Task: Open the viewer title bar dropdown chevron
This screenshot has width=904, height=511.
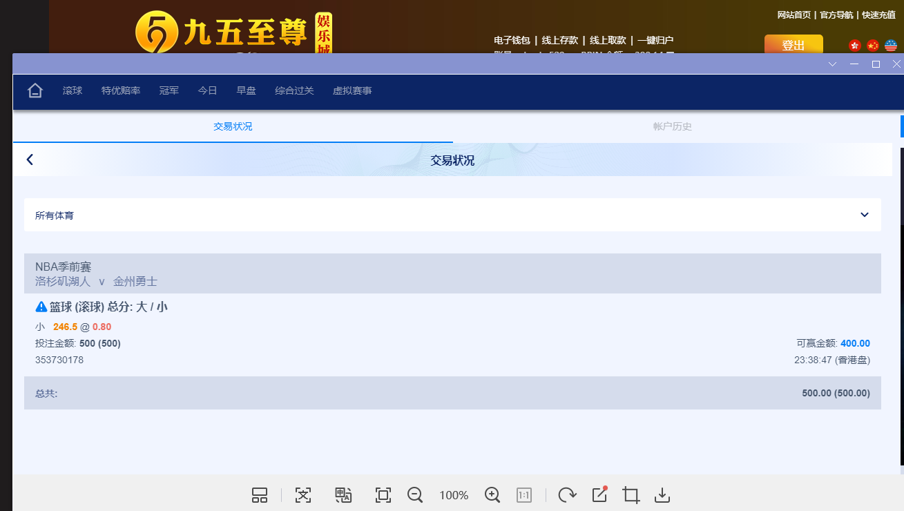Action: tap(833, 64)
